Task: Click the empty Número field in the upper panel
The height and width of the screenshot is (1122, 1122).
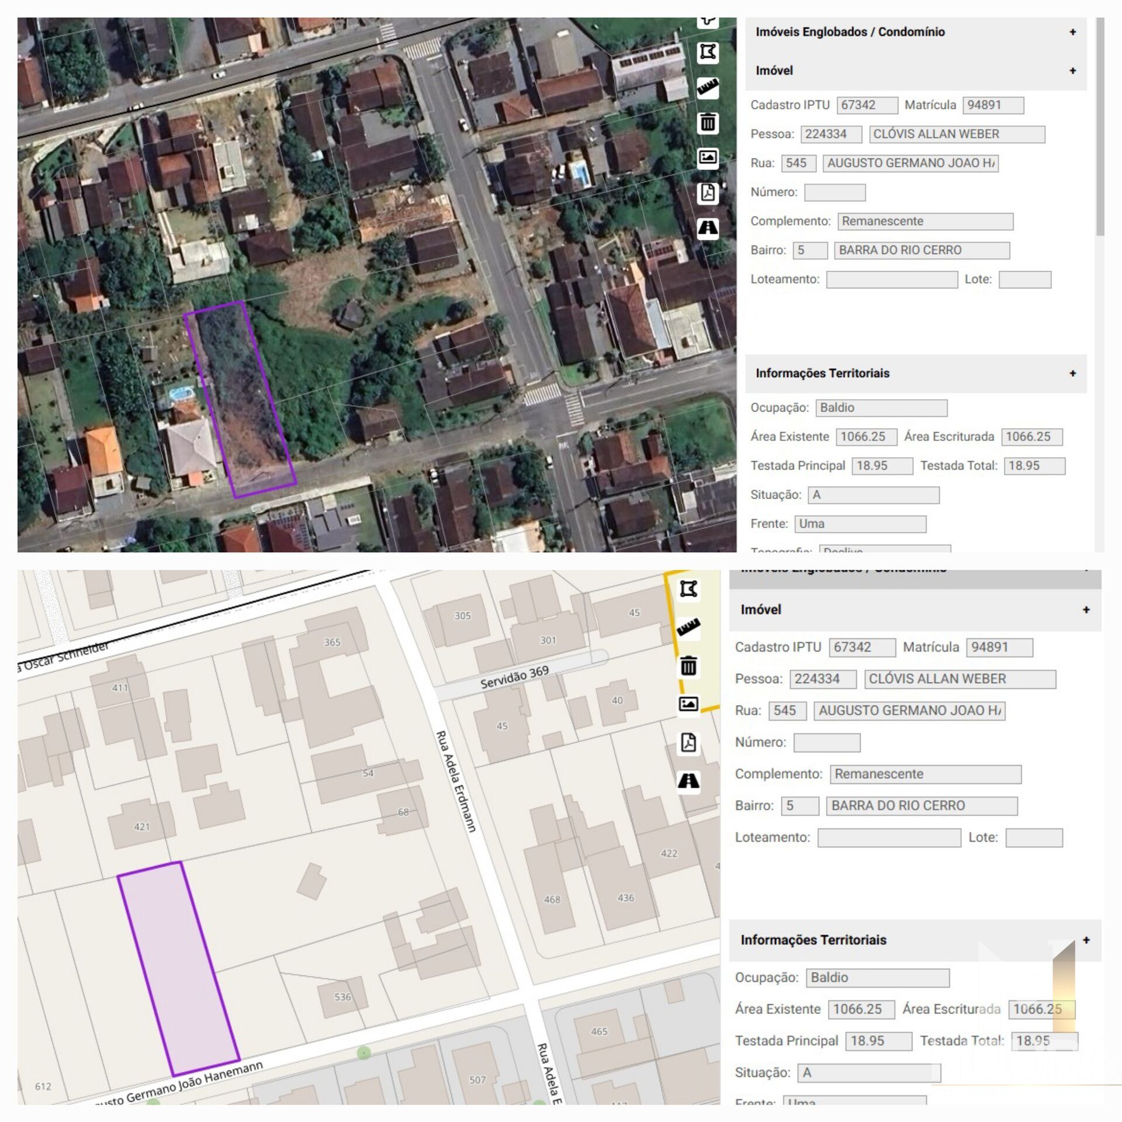Action: click(x=834, y=192)
